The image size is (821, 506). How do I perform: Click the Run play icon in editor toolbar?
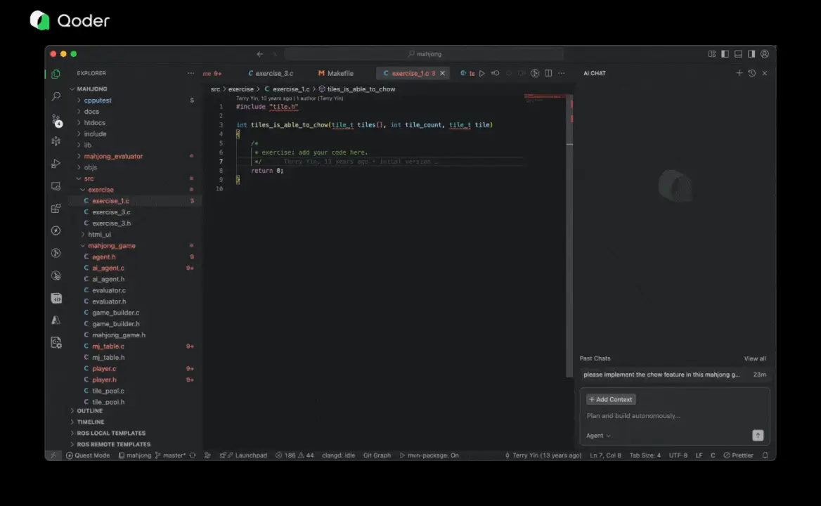[x=482, y=73]
